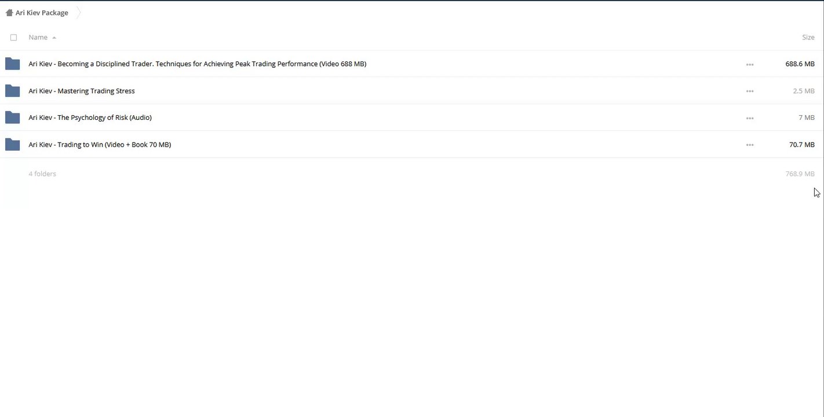Open more options for Becoming a Disciplined Trader

[750, 64]
